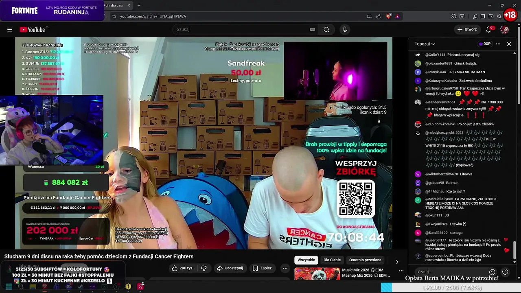Select the Dla Ciebie filter chip
Screen dimensions: 521x293
(x=332, y=260)
